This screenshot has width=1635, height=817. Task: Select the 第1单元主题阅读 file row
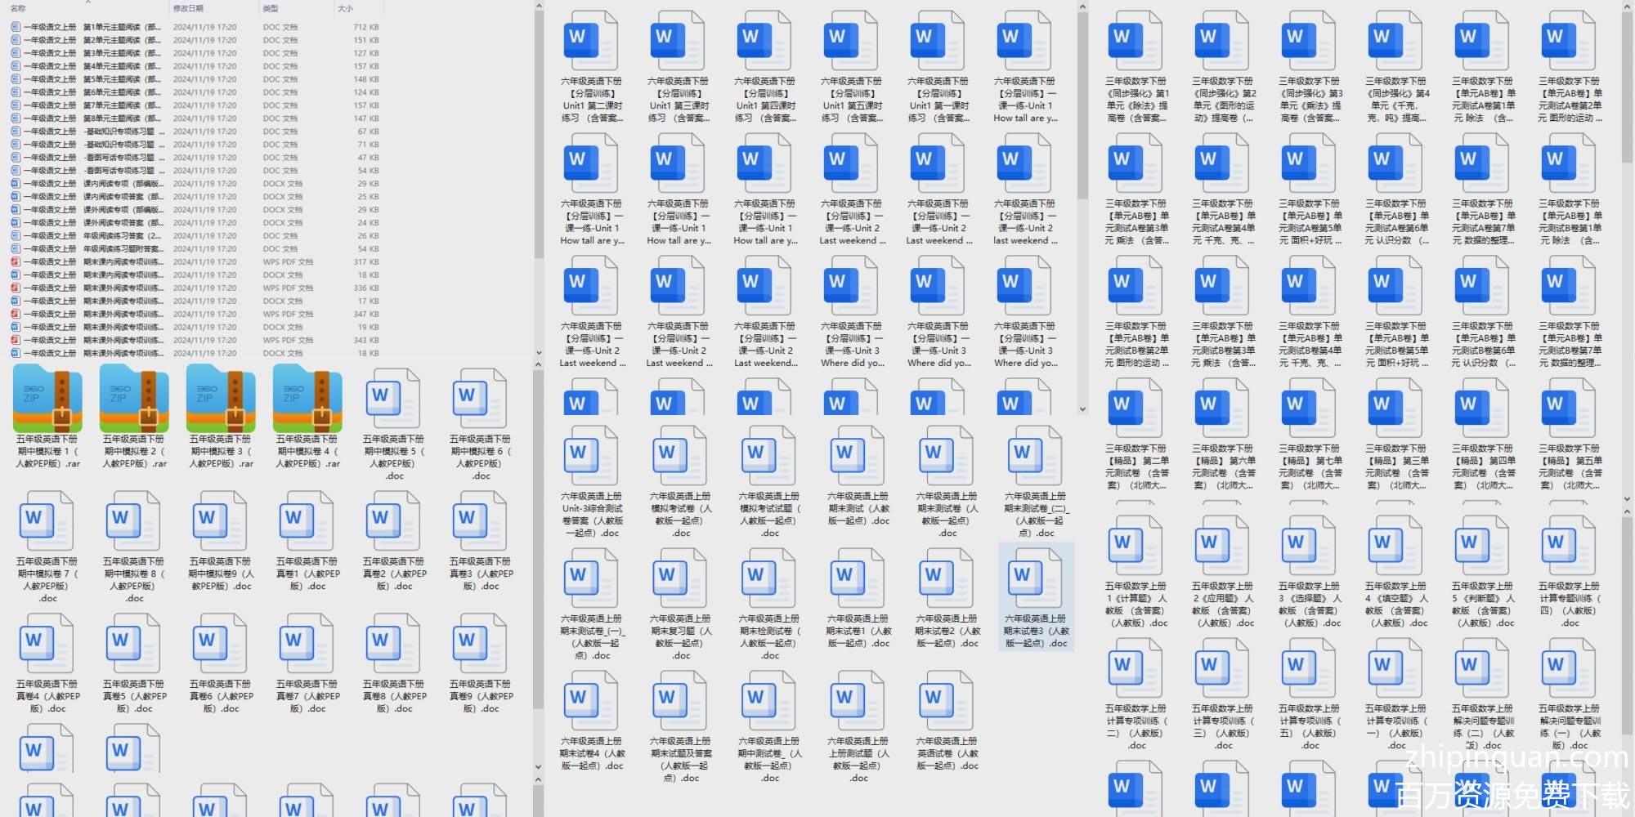point(195,27)
